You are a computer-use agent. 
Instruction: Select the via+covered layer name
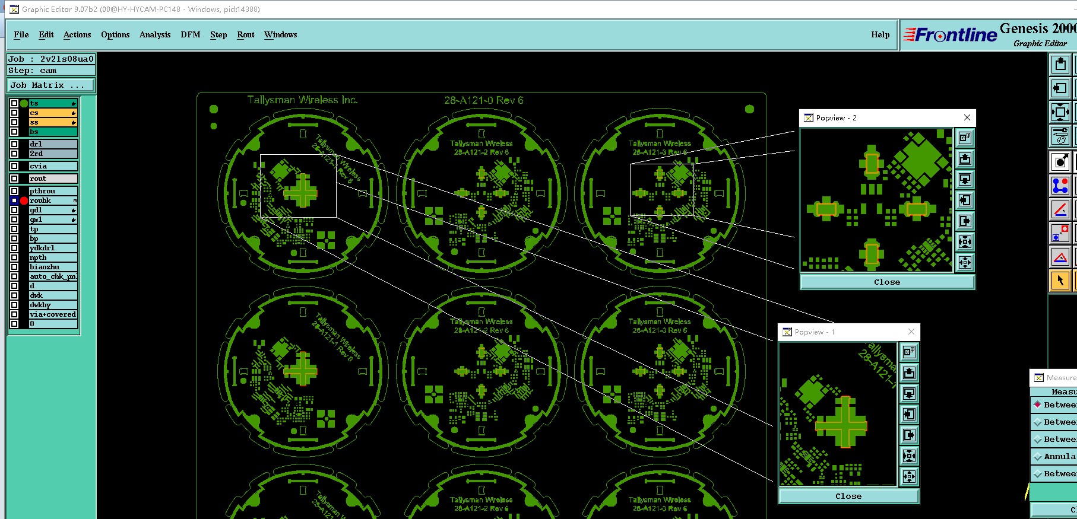53,314
